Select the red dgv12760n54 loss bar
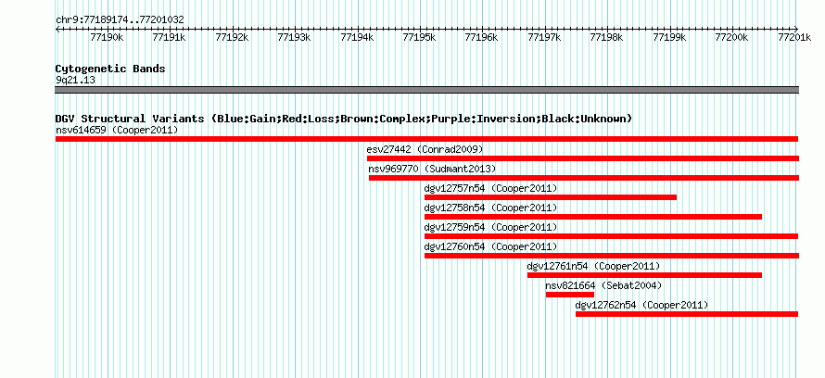The width and height of the screenshot is (825, 378). pos(612,256)
